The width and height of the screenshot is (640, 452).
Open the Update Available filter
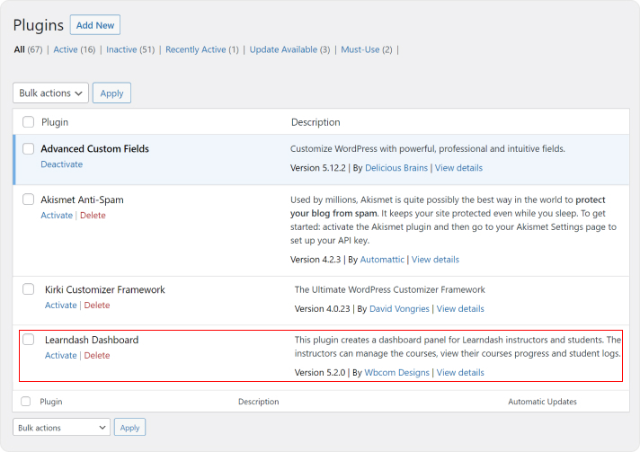pyautogui.click(x=281, y=49)
